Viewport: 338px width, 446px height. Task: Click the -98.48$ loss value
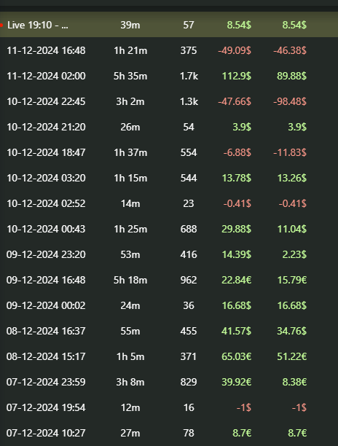tap(290, 101)
